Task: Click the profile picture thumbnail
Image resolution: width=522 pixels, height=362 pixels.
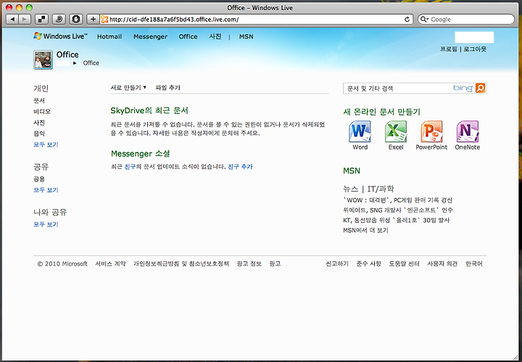Action: tap(43, 59)
